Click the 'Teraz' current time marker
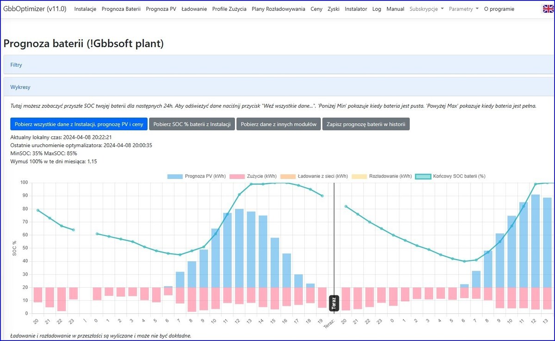Image resolution: width=555 pixels, height=341 pixels. click(x=334, y=303)
